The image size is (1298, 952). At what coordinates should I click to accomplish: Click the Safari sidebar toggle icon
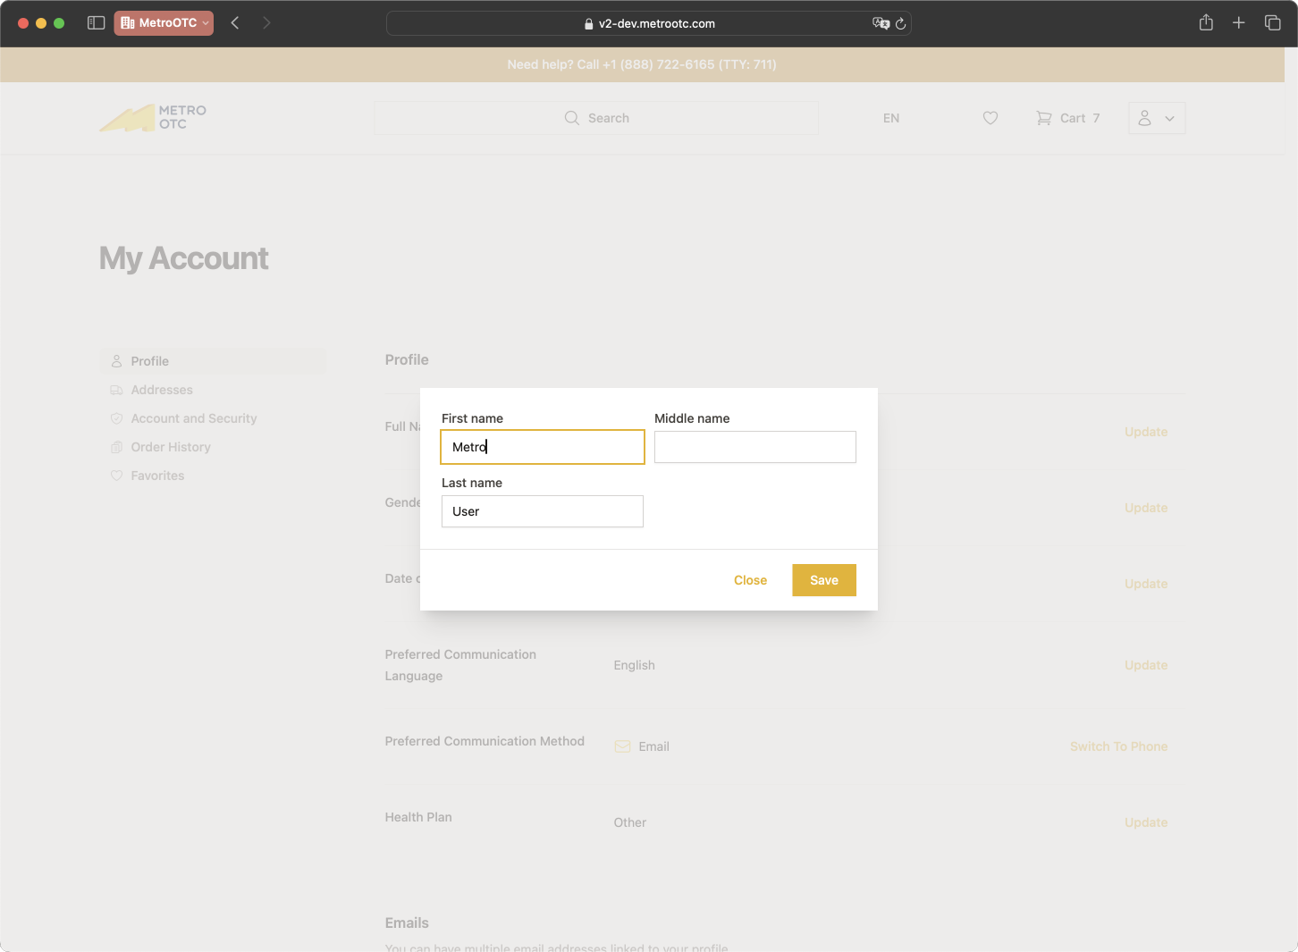point(96,23)
